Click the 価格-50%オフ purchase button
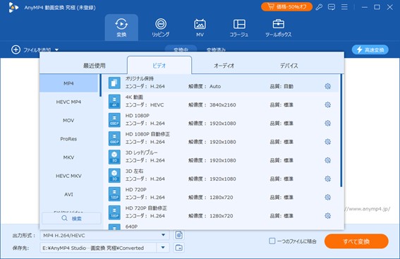The width and height of the screenshot is (400, 259). [286, 7]
